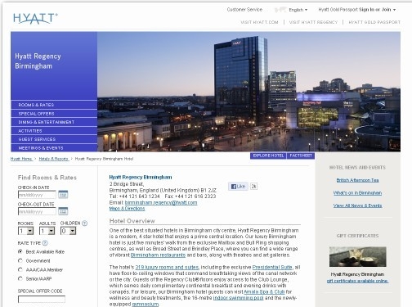Select AAA/CAA Member rate option
412x307 pixels.
pos(20,269)
